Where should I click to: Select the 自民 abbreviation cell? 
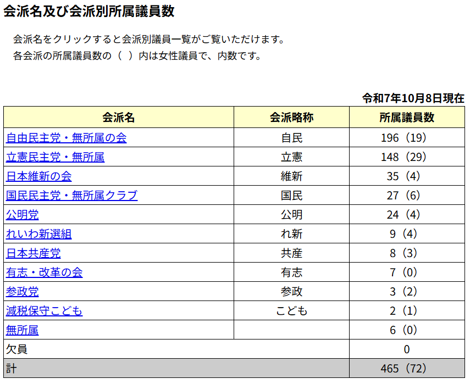[x=292, y=138]
